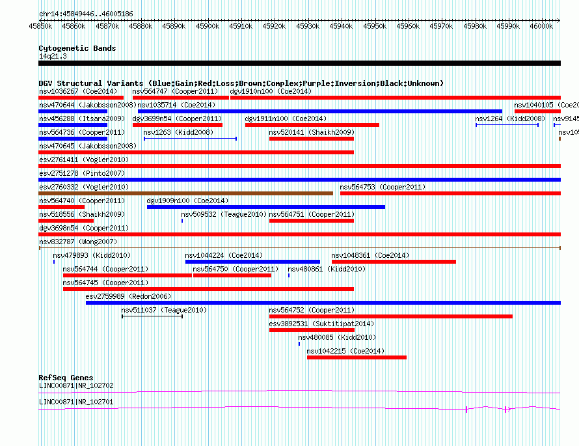Click the thin blue bar under nsv1263
The height and width of the screenshot is (446, 579).
(190, 139)
